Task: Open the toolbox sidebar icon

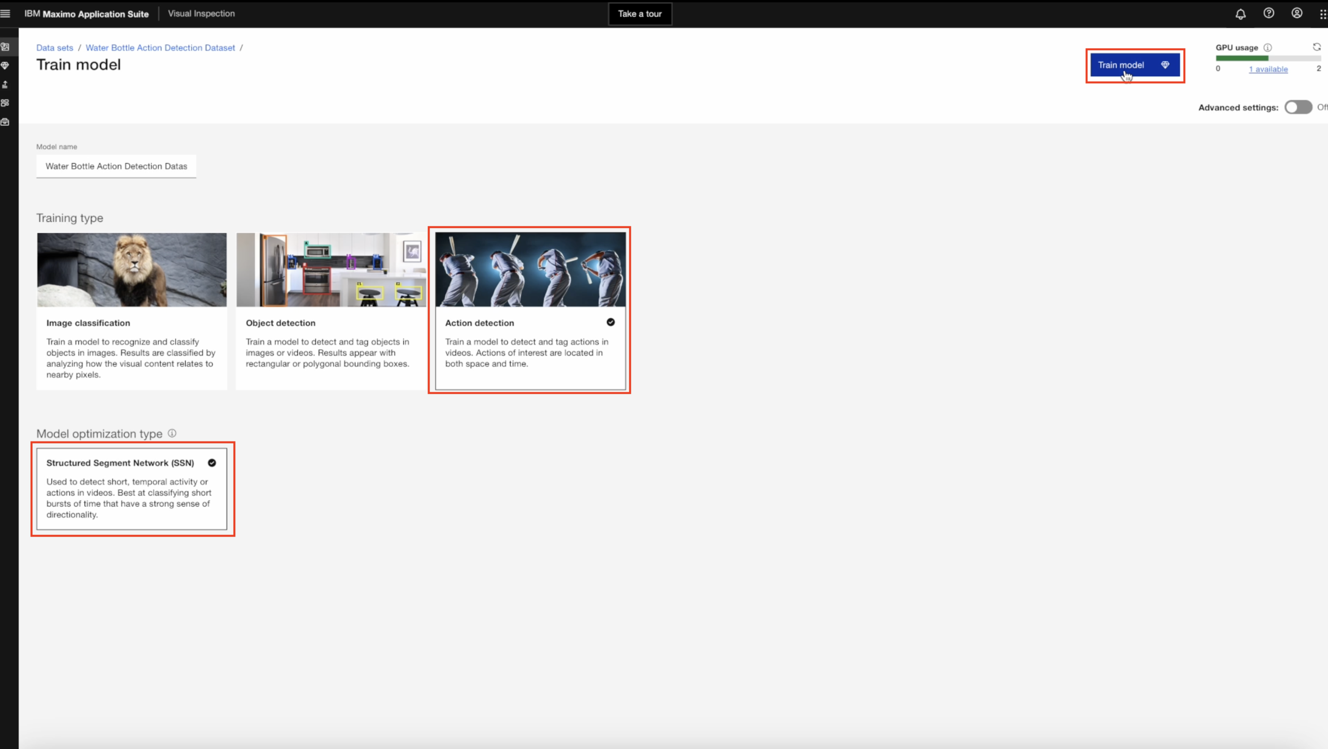Action: coord(5,122)
